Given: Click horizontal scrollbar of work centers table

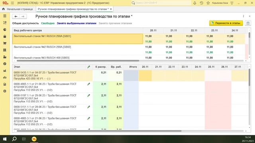Looking at the screenshot, I should pyautogui.click(x=78, y=61).
